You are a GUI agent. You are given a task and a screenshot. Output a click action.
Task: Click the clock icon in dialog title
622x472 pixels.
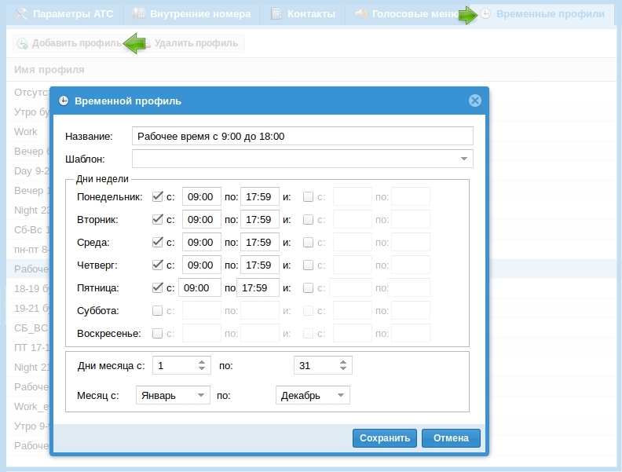pos(64,101)
